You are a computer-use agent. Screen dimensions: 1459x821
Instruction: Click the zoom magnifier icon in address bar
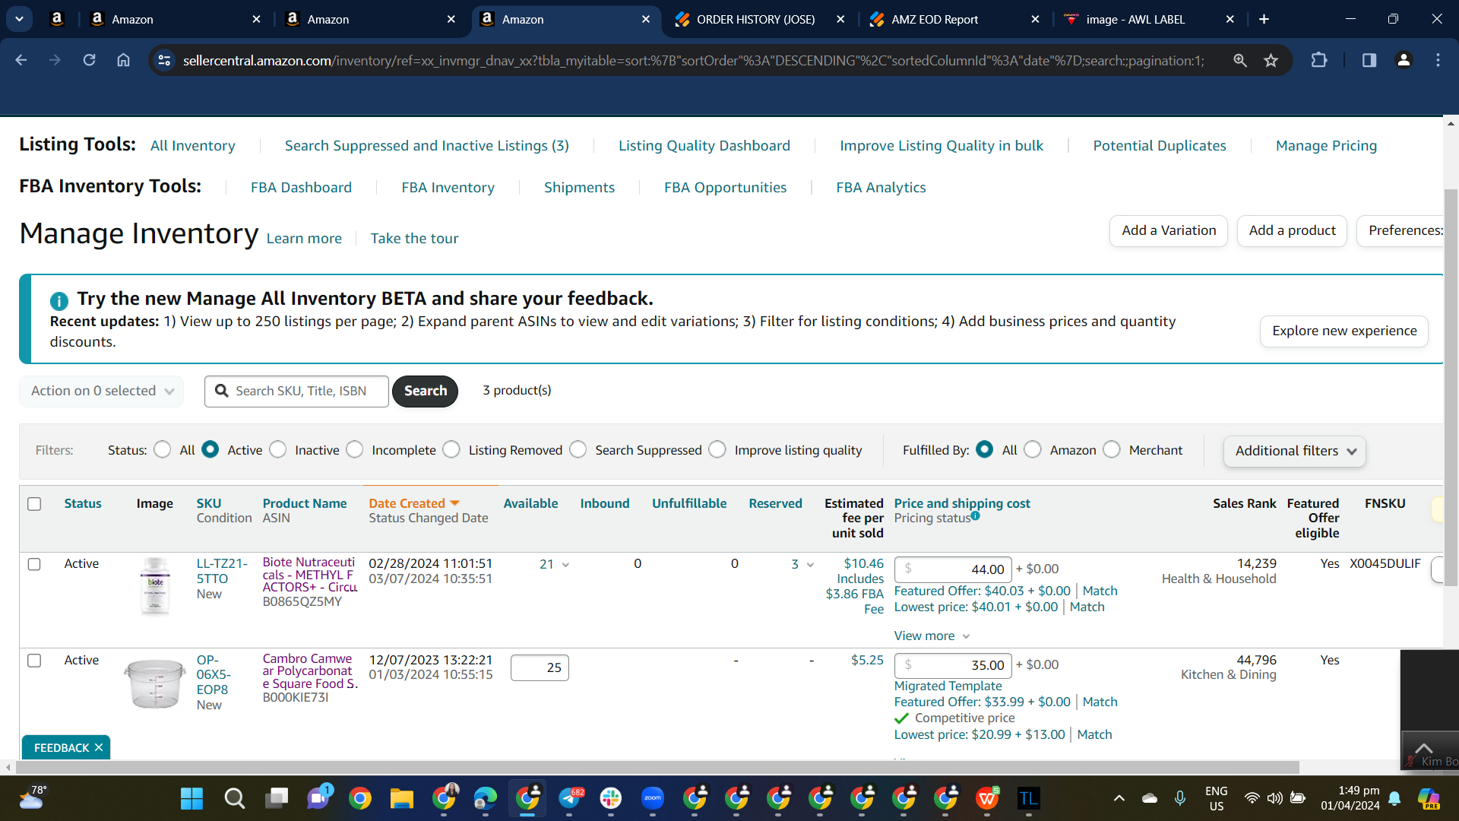[x=1239, y=60]
